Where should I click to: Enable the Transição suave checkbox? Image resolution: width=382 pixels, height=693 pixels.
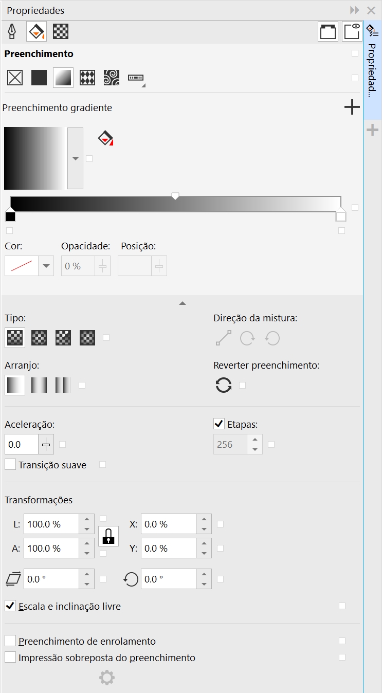click(x=10, y=465)
